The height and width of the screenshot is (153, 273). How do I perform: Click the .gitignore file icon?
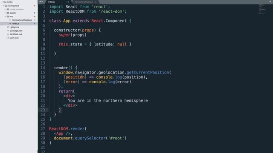8,27
